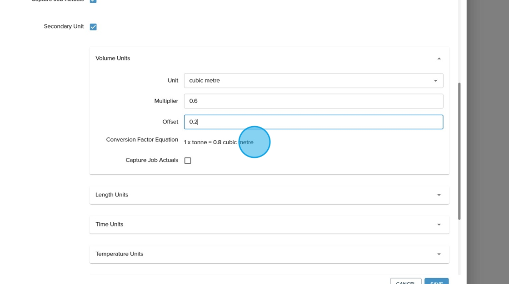509x284 pixels.
Task: Click the Volume Units panel heading
Action: 113,59
